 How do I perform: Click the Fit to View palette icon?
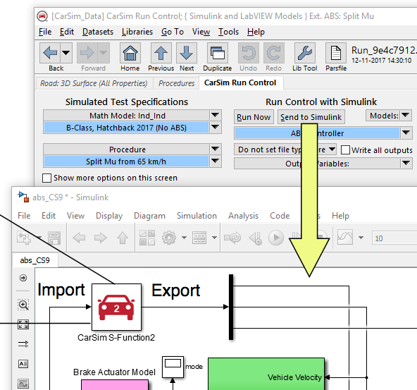coord(23,324)
